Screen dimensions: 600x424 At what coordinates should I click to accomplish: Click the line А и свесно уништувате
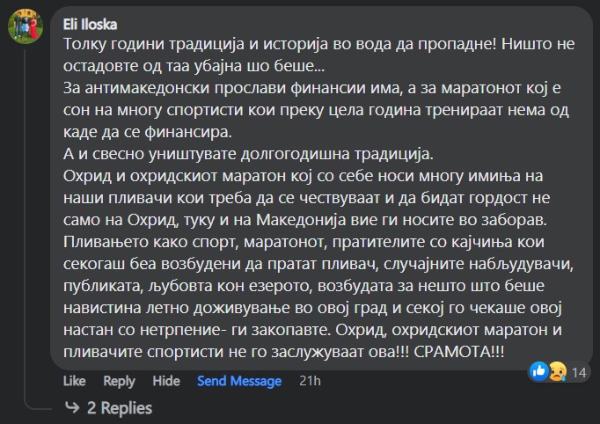[248, 154]
